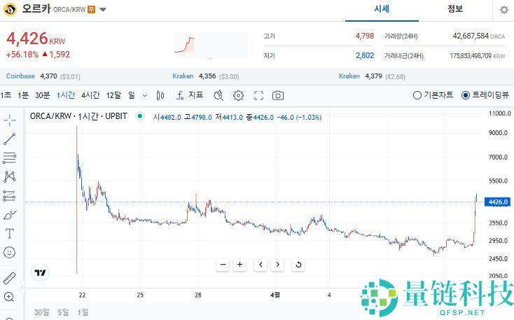Click the mini price sparkline thumbnail
Screen dimensions: 514x320
coord(211,46)
